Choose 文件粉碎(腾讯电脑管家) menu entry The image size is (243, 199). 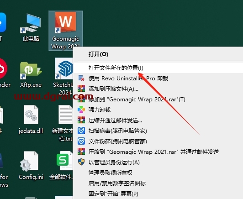(158, 141)
